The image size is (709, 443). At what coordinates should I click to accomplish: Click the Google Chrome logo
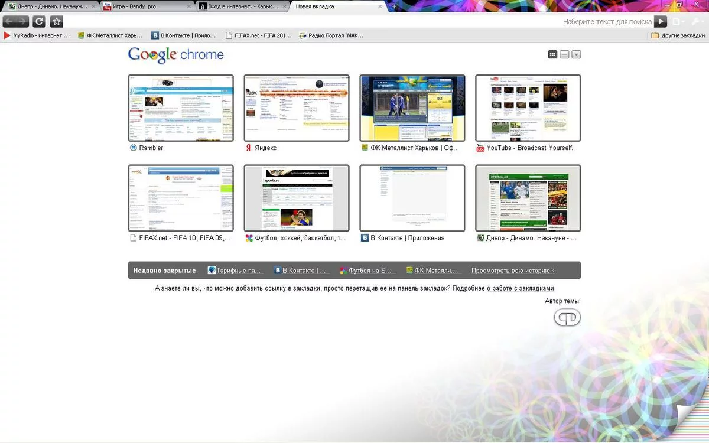176,55
